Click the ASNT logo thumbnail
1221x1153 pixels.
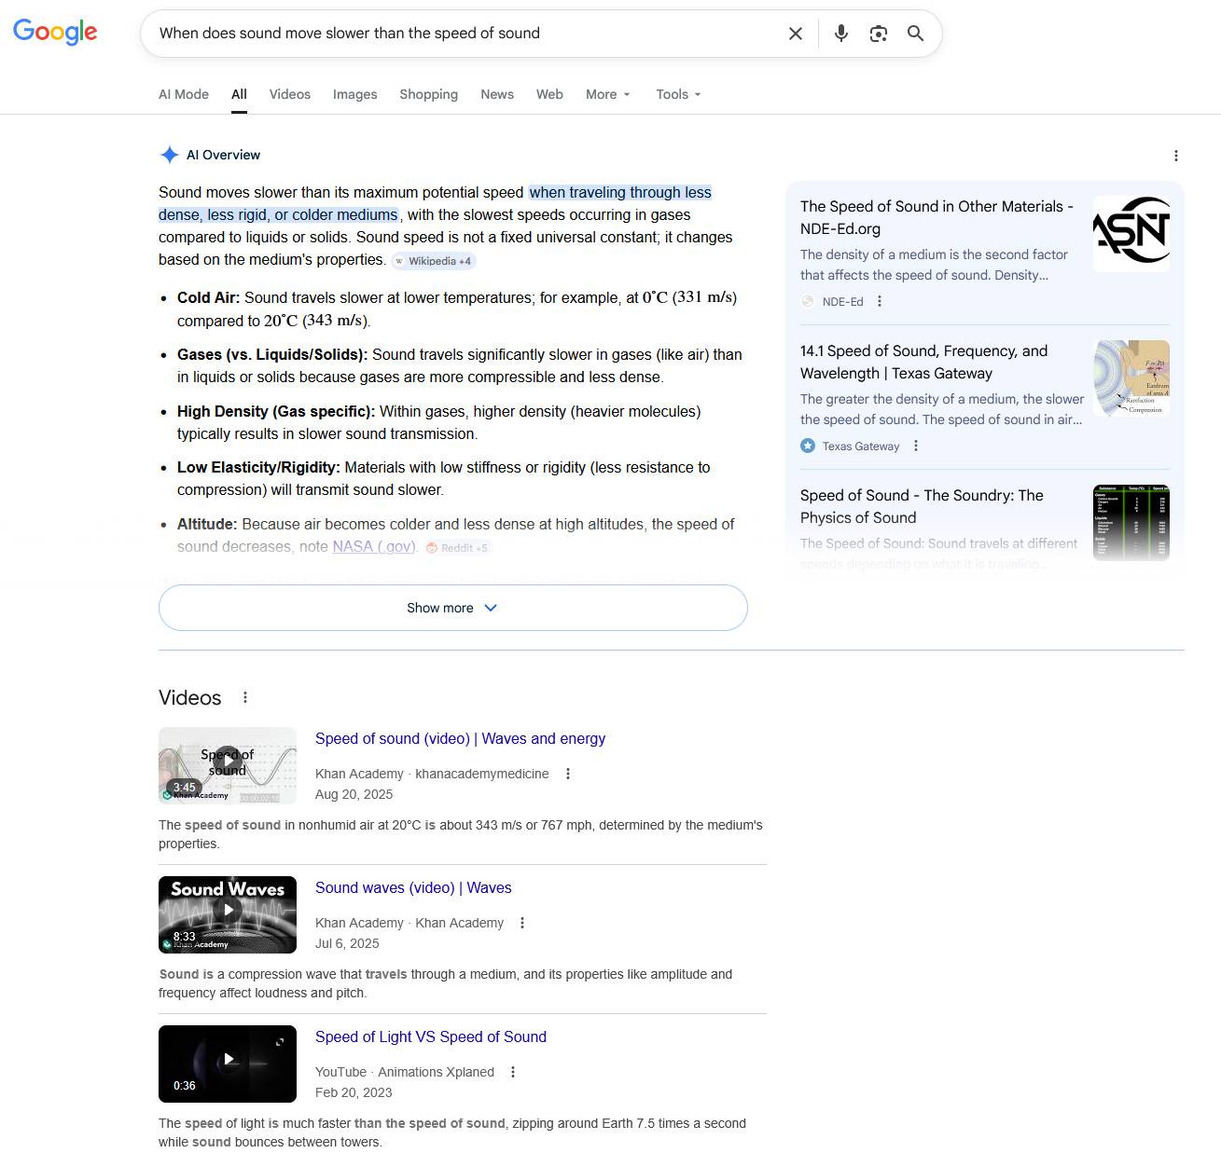[1131, 234]
